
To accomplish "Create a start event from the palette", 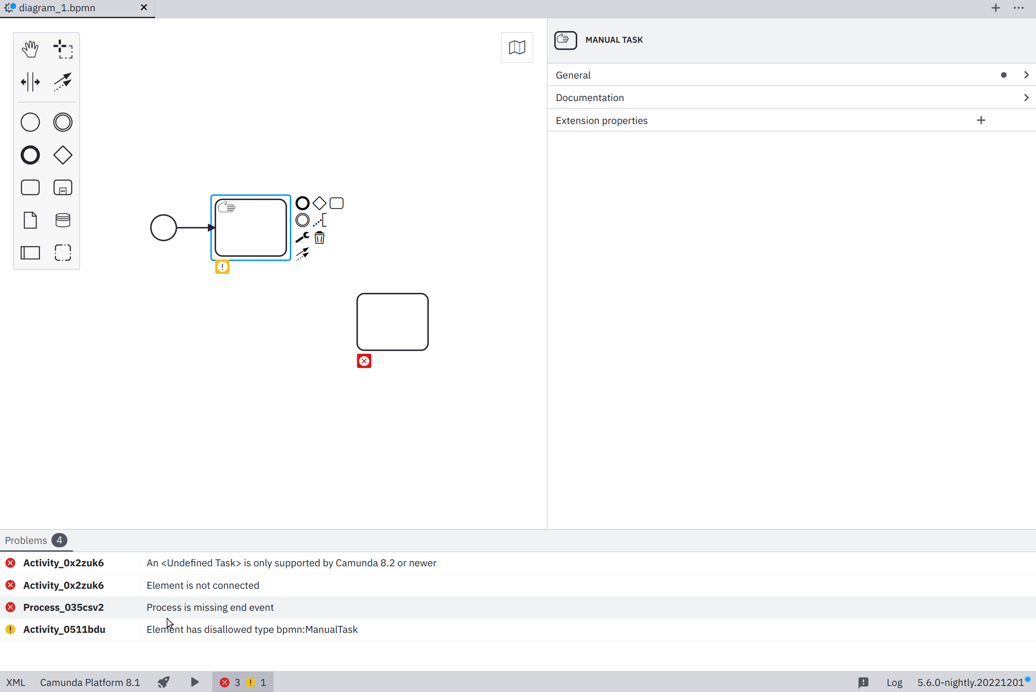I will click(30, 122).
